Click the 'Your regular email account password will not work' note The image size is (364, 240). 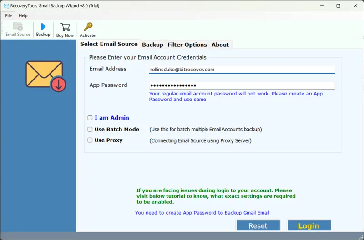tap(236, 96)
